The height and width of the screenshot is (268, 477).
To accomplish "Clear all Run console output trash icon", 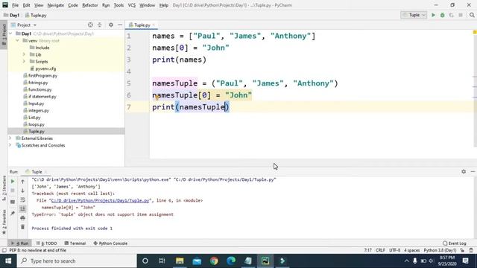I will pyautogui.click(x=22, y=227).
